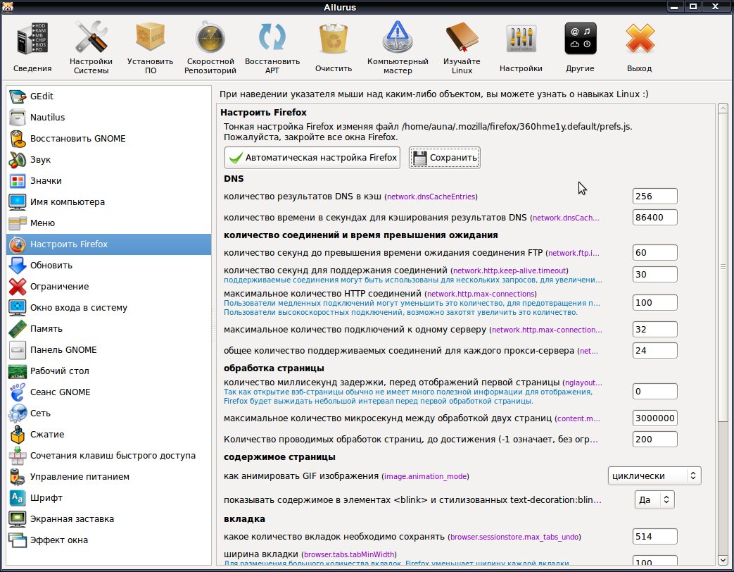Screen dimensions: 734x572
Task: Open the blink content Да dropdown
Action: (654, 500)
